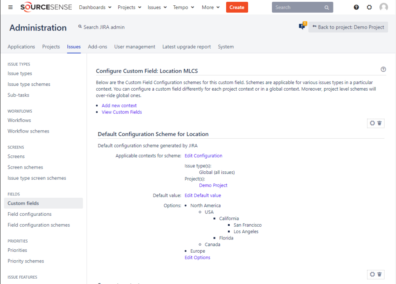Click View Custom Fields link
Viewport: 396px width, 284px height.
tap(122, 112)
